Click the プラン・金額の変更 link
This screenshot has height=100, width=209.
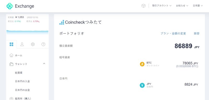pyautogui.click(x=173, y=34)
